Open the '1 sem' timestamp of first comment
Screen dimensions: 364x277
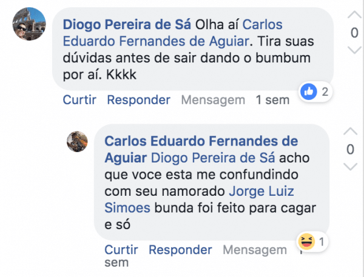272,100
